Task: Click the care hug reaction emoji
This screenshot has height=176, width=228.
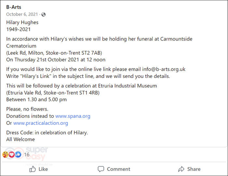Action: pos(6,155)
